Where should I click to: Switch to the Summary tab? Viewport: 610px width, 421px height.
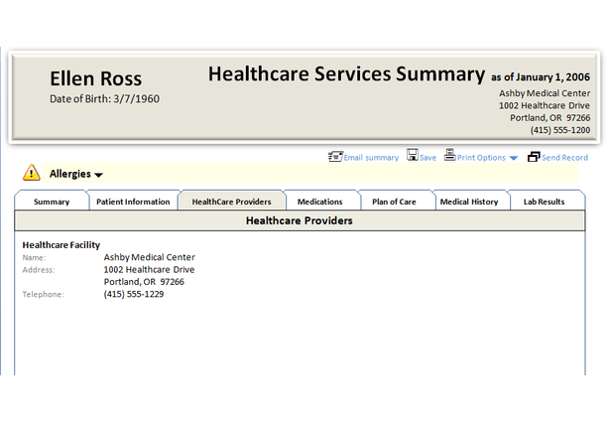(52, 202)
